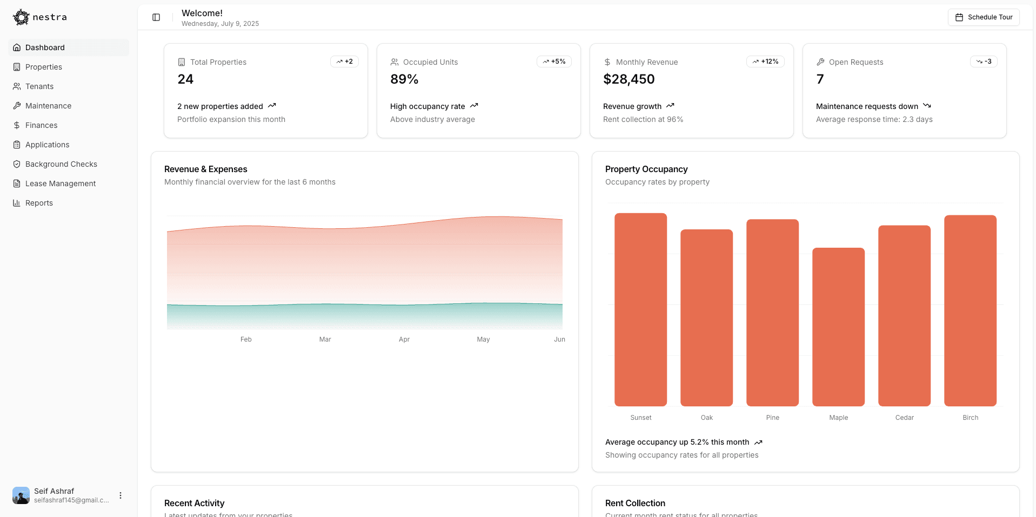Click the Seif Ashraf profile name
This screenshot has width=1036, height=517.
54,491
